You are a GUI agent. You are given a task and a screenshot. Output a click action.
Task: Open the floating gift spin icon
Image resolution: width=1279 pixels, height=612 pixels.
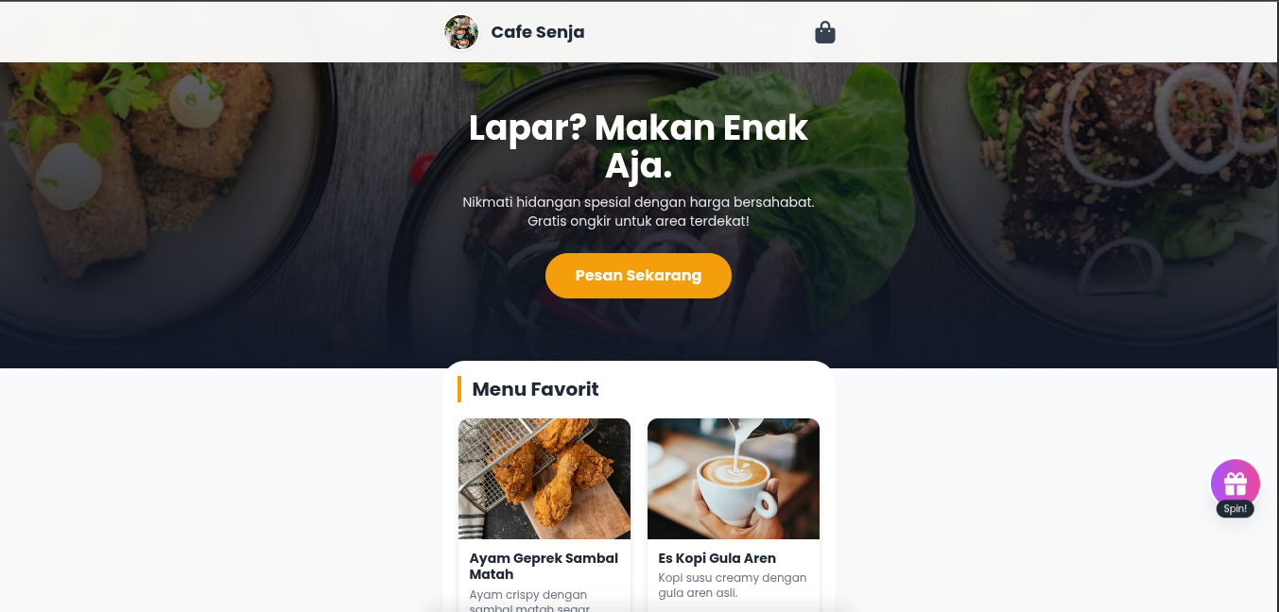tap(1236, 484)
